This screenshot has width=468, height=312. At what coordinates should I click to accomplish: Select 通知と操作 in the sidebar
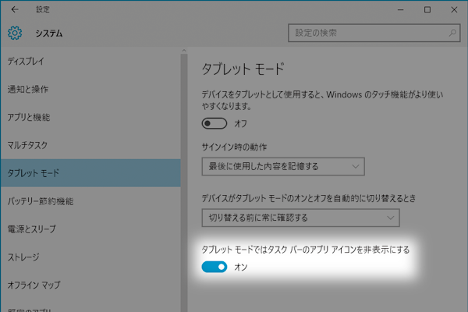tap(90, 89)
